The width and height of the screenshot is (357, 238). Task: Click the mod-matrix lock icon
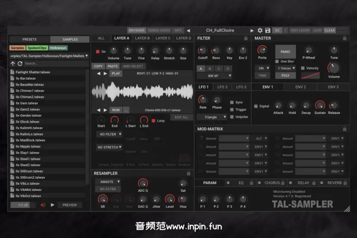point(345,129)
